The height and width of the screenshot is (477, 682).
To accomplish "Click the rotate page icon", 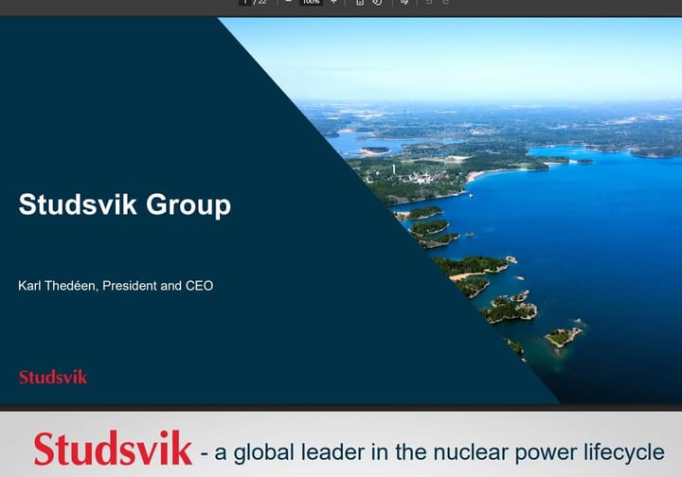I will [x=377, y=3].
